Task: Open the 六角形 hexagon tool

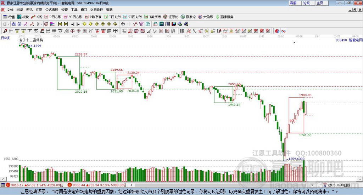Action: pyautogui.click(x=206, y=17)
